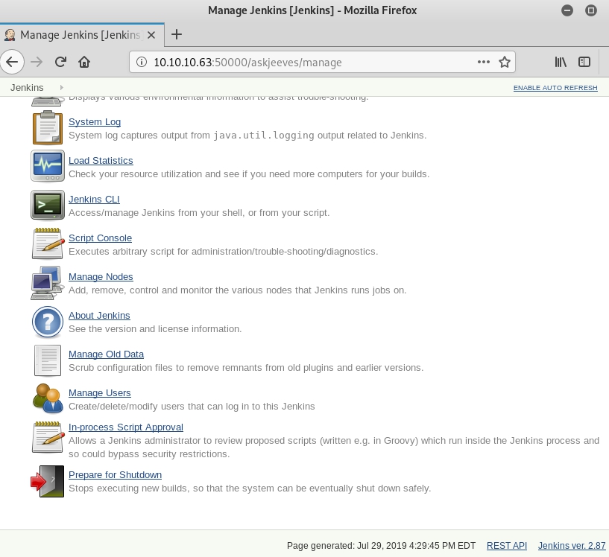Viewport: 609px width, 557px height.
Task: Open the About Jenkins link
Action: [99, 316]
